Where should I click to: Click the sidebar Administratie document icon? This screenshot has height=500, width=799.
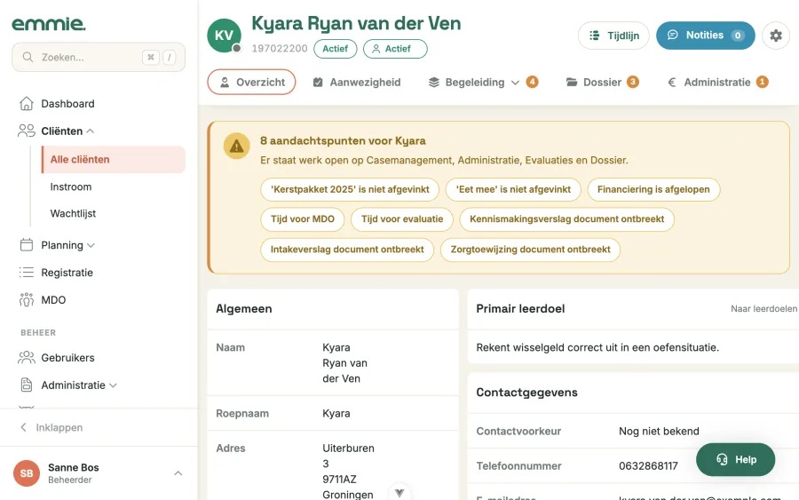pos(27,385)
